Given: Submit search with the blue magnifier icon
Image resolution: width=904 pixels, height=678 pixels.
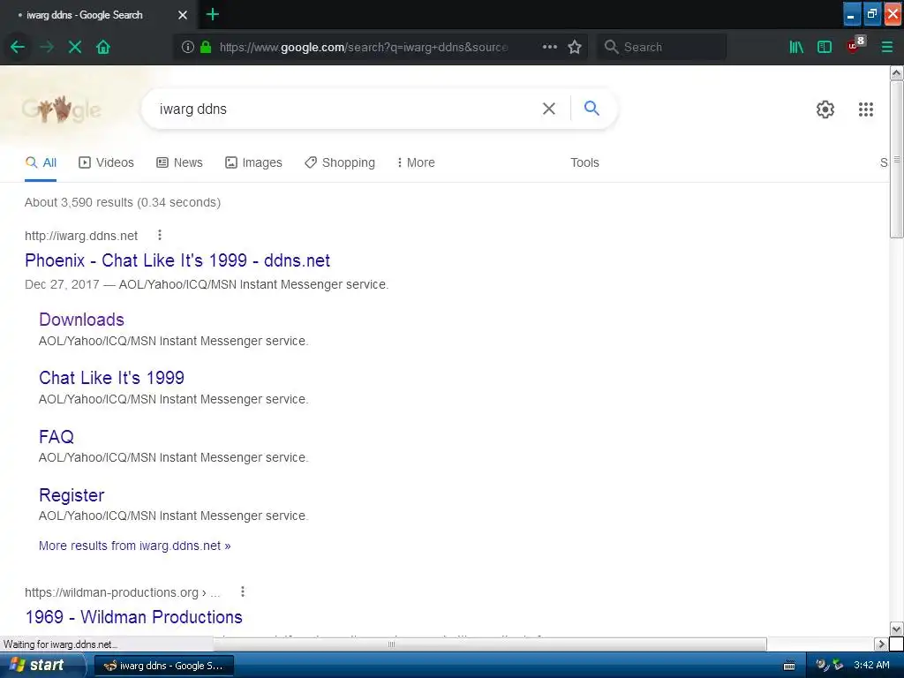Looking at the screenshot, I should coord(591,108).
